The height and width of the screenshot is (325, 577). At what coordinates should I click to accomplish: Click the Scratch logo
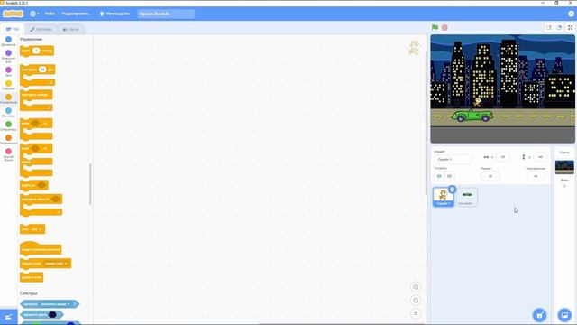point(13,14)
